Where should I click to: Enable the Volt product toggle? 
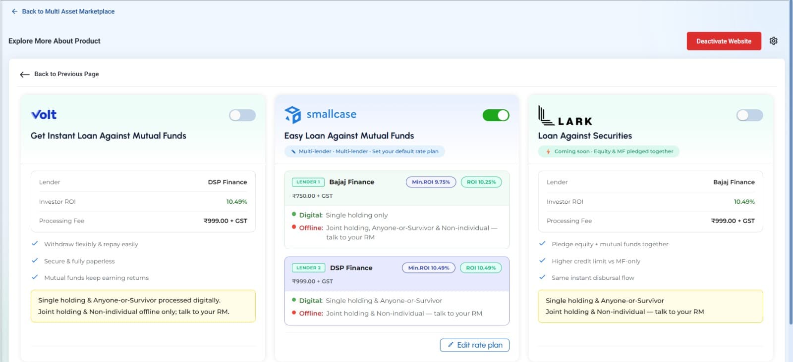(242, 115)
